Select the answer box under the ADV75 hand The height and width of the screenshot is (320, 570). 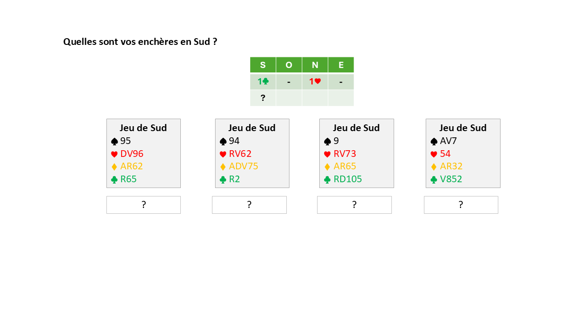(x=249, y=205)
